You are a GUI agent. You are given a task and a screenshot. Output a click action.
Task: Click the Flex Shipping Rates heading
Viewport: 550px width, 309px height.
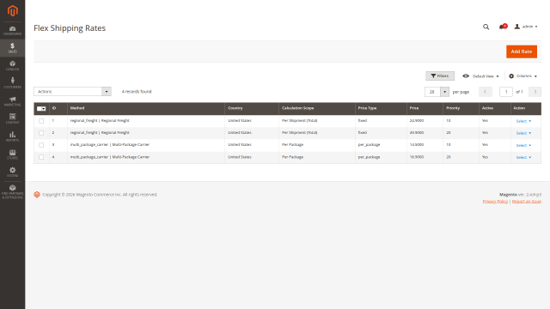[70, 28]
